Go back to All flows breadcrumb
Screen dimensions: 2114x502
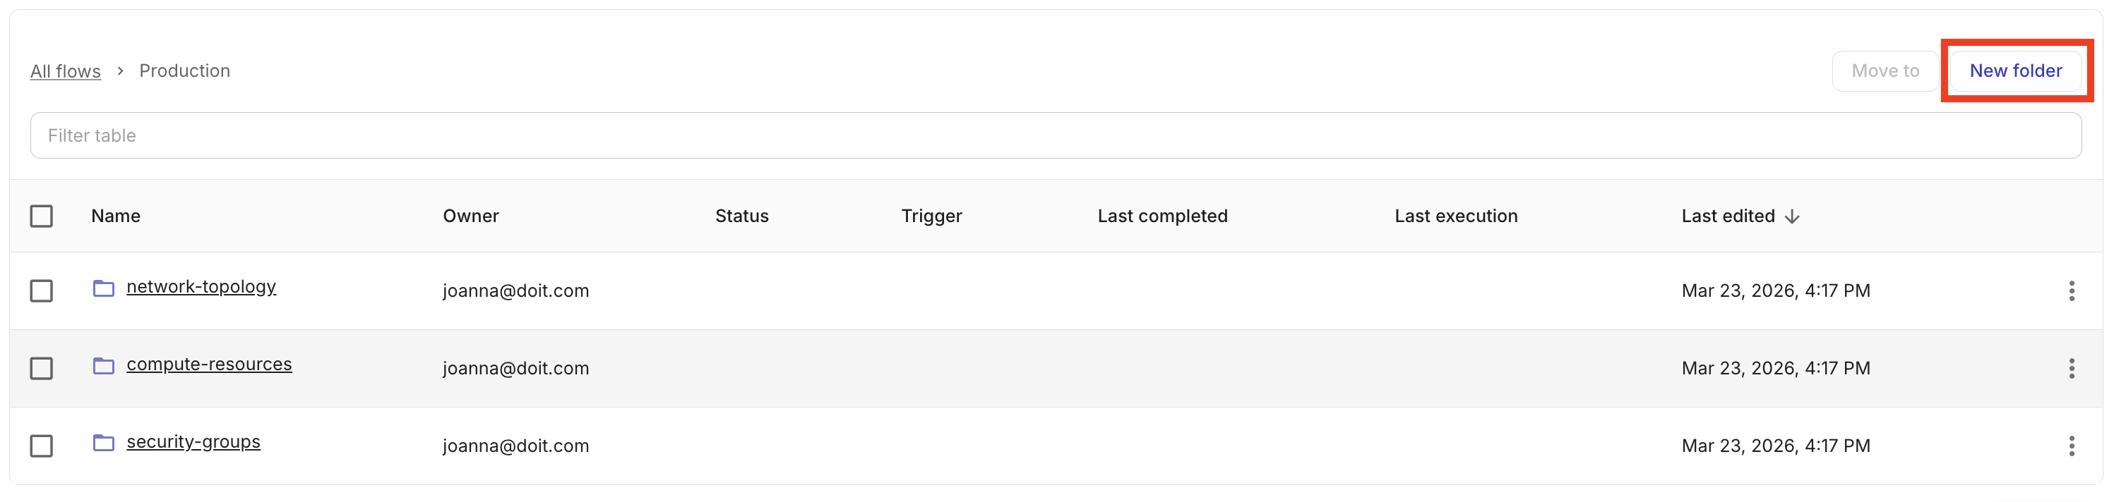coord(66,71)
